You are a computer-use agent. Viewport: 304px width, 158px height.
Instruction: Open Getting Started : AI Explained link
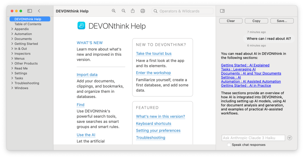coord(245,65)
